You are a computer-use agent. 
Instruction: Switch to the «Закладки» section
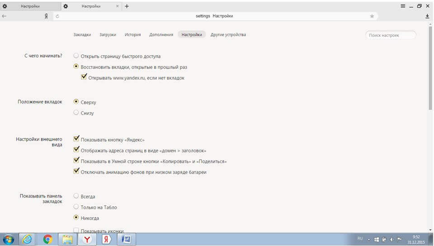click(x=82, y=35)
